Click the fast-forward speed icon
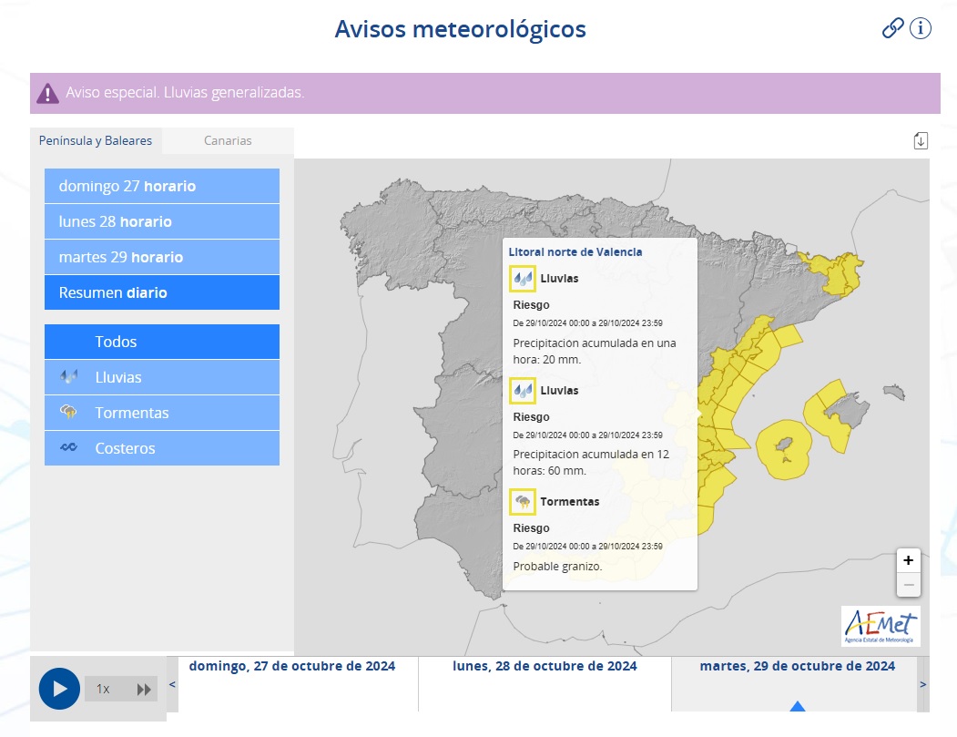 [x=144, y=690]
